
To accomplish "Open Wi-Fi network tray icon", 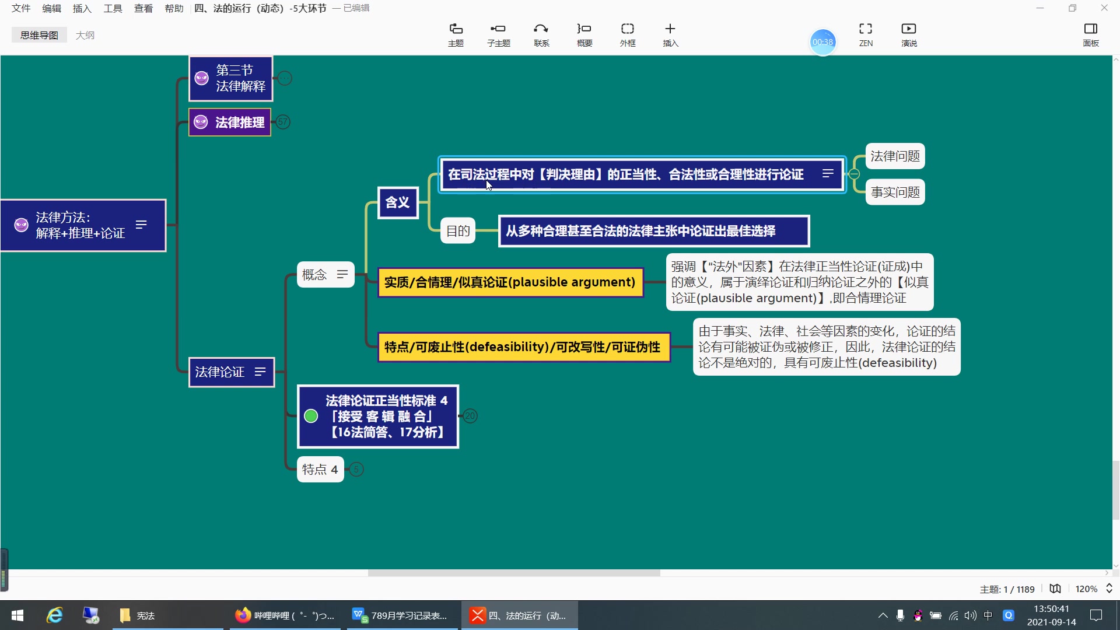I will 953,615.
